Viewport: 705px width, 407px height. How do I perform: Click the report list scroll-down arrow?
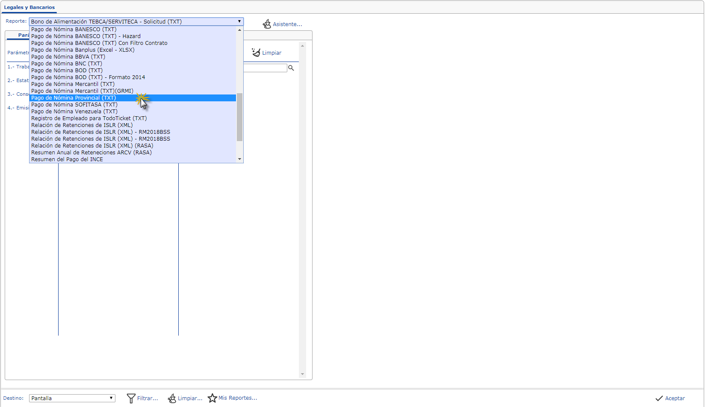coord(239,159)
